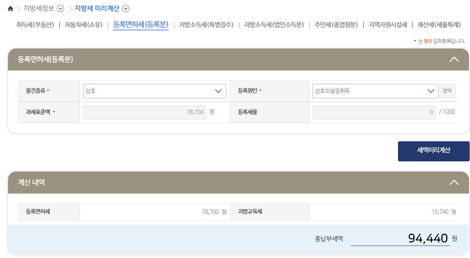Click the 지방교육세 row label in results

click(x=250, y=211)
